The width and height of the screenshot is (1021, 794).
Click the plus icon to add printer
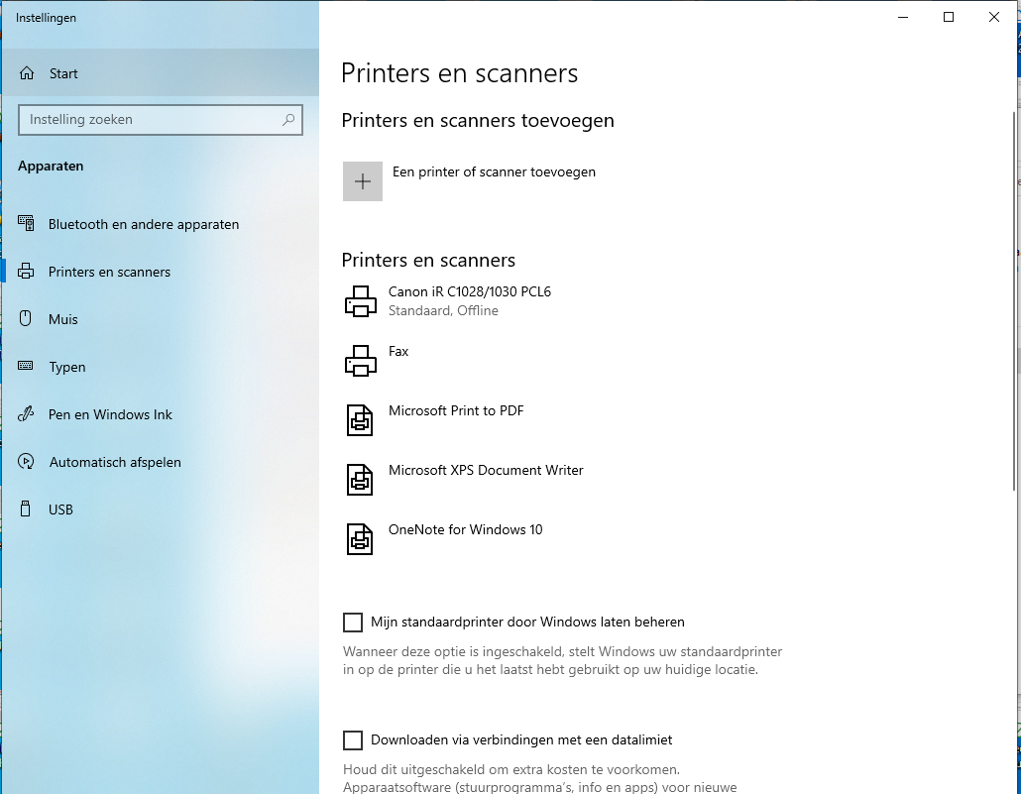pos(363,181)
